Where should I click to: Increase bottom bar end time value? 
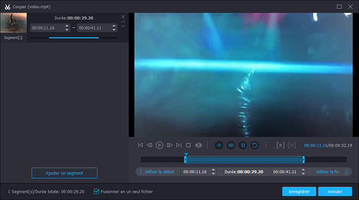click(303, 170)
